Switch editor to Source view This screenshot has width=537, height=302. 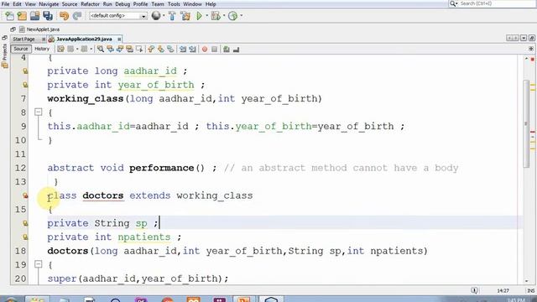pos(20,49)
